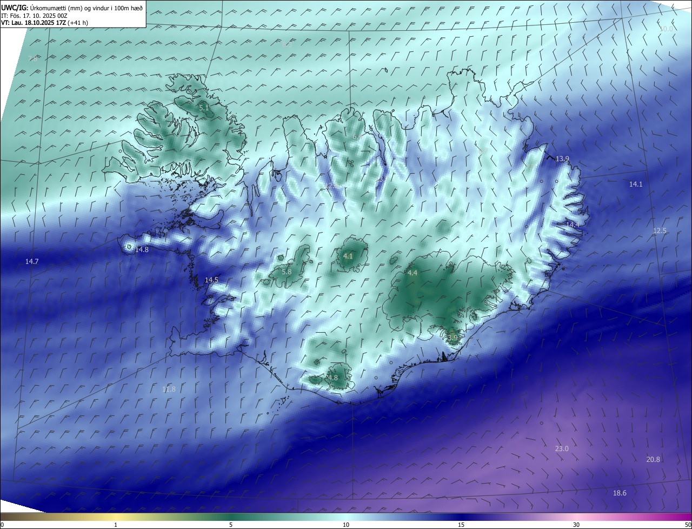The height and width of the screenshot is (529, 692).
Task: Click the "14.7" value over the western sea
Action: [x=32, y=261]
